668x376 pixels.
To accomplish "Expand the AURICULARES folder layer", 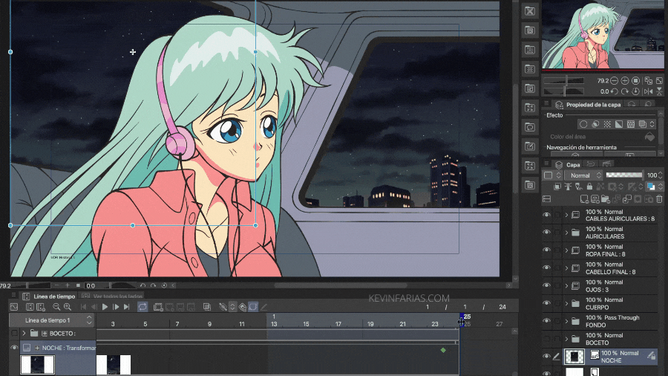I will tap(566, 233).
